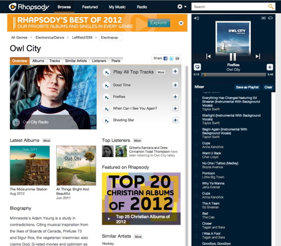This screenshot has width=281, height=246.
Task: Add Good Time with plus icon
Action: pyautogui.click(x=175, y=85)
